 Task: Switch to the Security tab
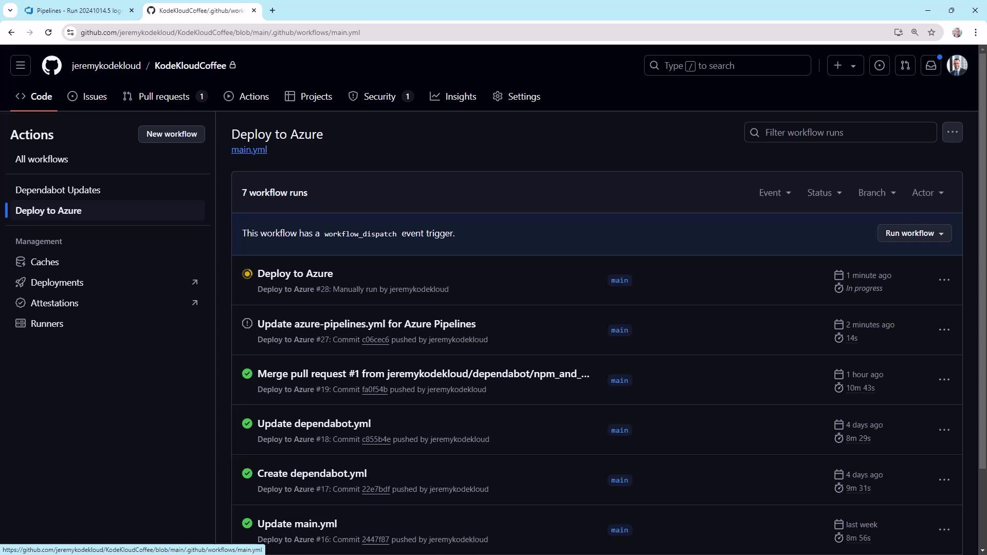[381, 97]
